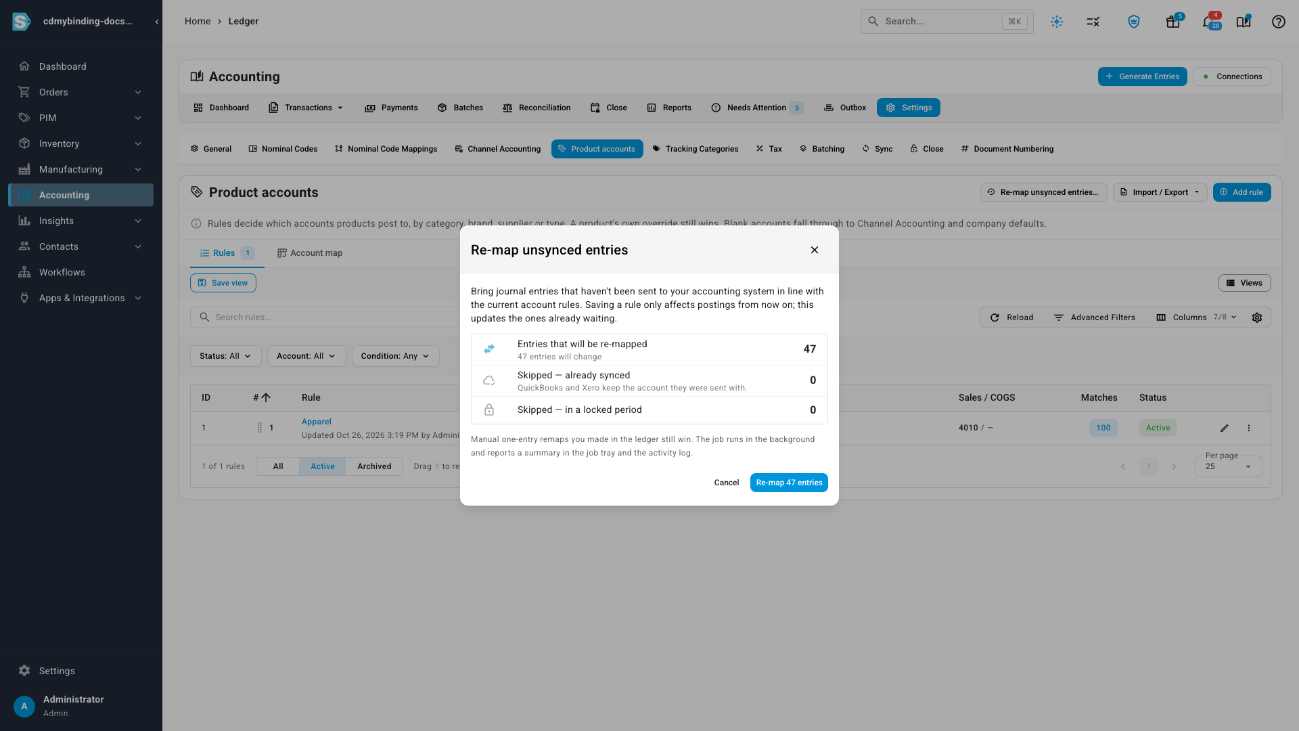Open table settings gear icon

pyautogui.click(x=1257, y=317)
